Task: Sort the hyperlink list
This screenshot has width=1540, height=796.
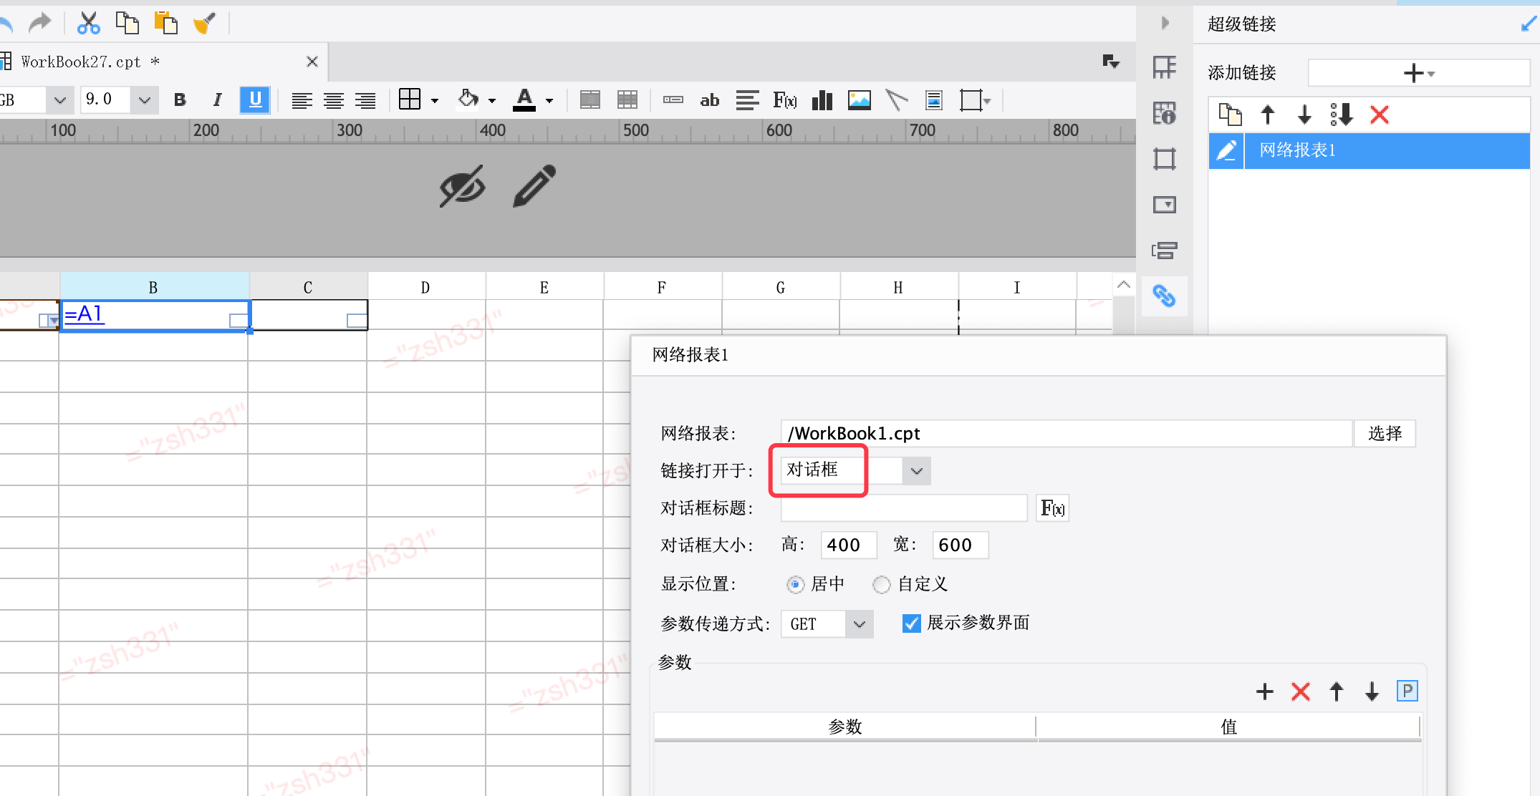Action: coord(1342,115)
